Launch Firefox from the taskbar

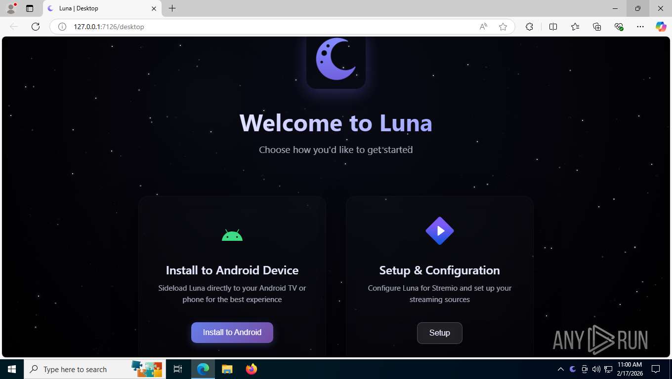[252, 369]
